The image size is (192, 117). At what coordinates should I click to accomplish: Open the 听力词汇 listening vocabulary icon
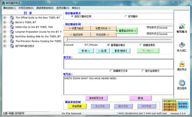pos(182,45)
